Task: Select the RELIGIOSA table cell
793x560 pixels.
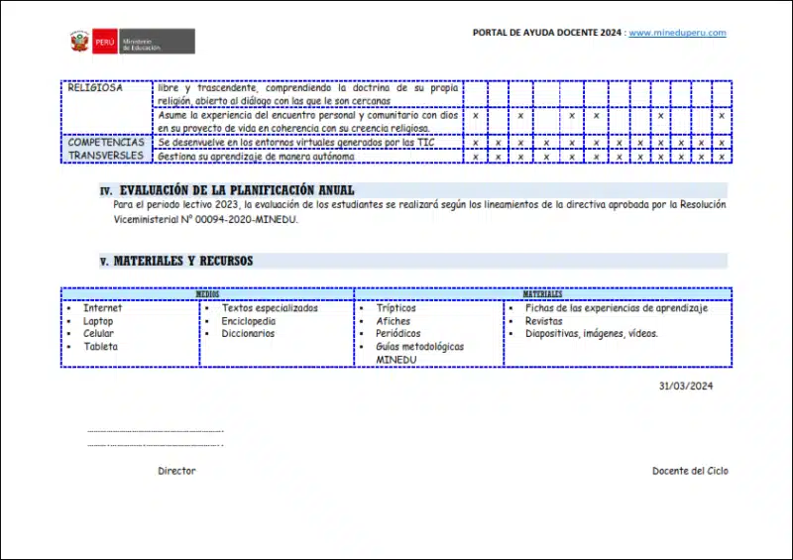Action: (95, 88)
